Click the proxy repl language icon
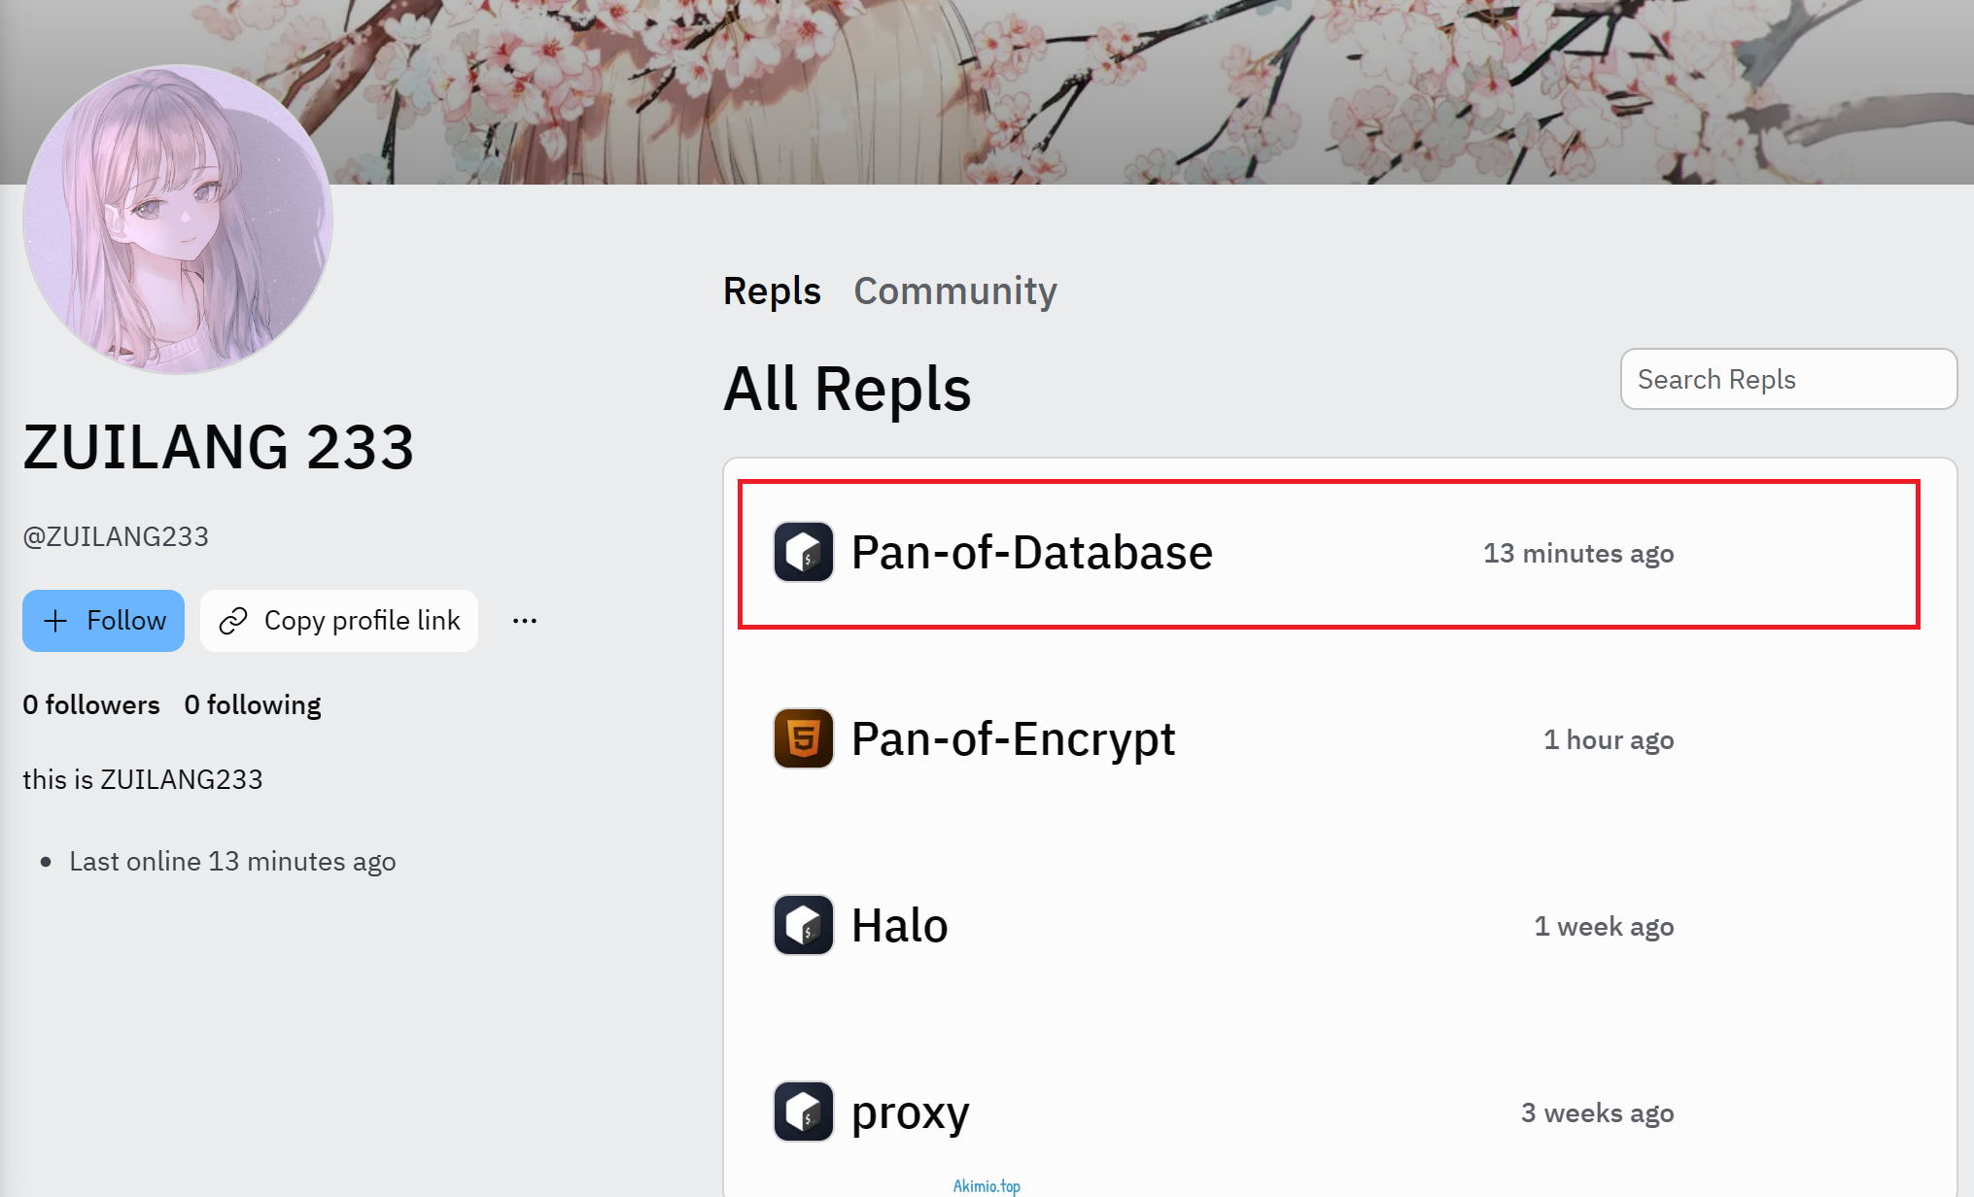Screen dimensions: 1974x1197 [803, 1111]
